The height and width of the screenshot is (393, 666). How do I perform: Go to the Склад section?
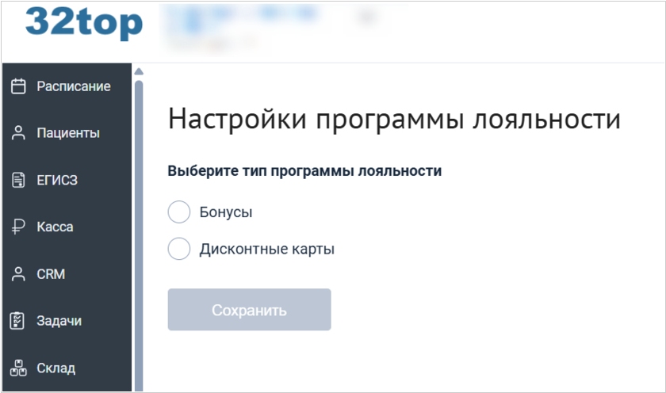[x=55, y=368]
